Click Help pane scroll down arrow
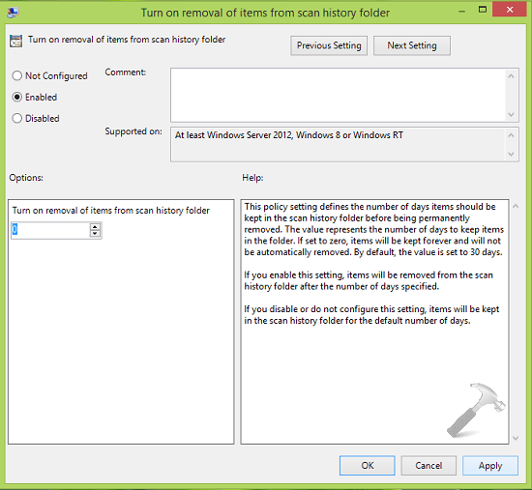 (x=516, y=438)
